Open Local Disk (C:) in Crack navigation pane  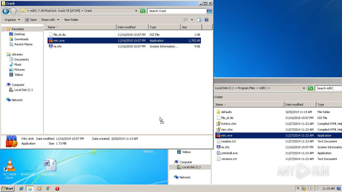click(24, 90)
